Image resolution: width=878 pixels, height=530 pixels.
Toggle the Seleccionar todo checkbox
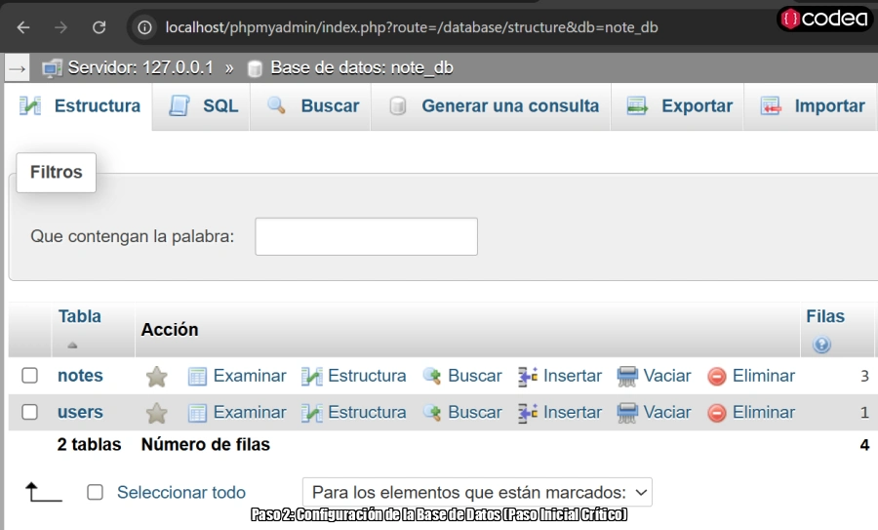point(96,493)
